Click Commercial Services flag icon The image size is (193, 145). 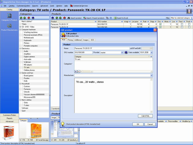[x=71, y=6]
